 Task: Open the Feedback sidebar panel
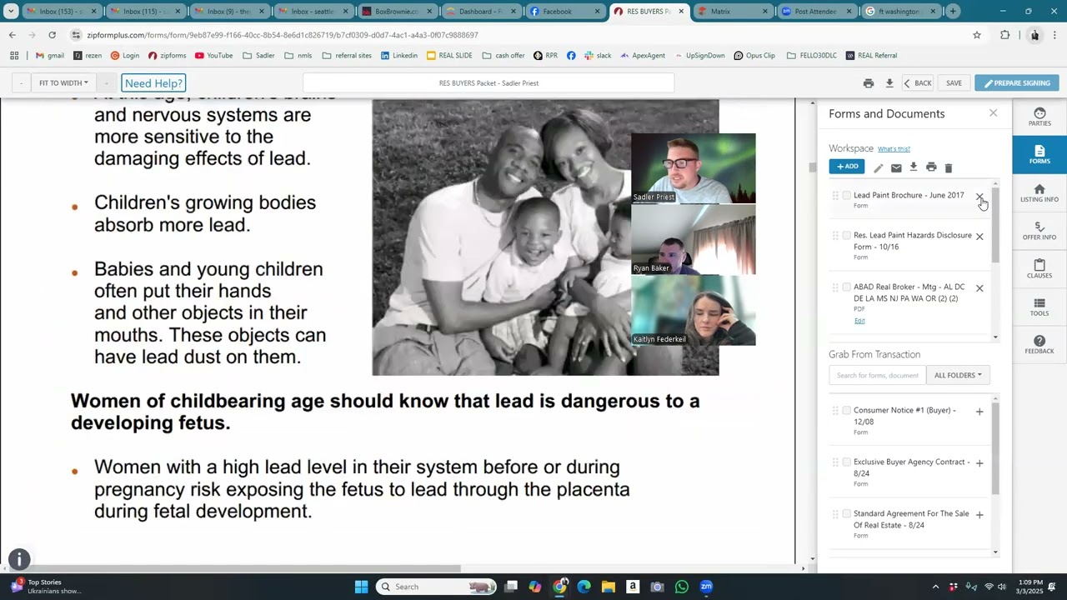pos(1039,345)
